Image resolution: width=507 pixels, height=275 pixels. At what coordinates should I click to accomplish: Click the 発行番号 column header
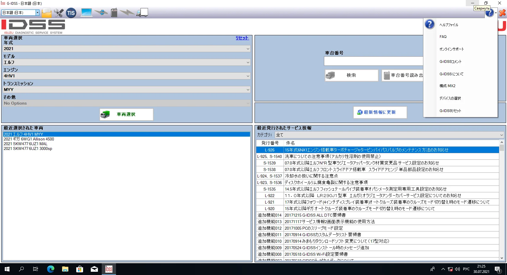point(270,143)
